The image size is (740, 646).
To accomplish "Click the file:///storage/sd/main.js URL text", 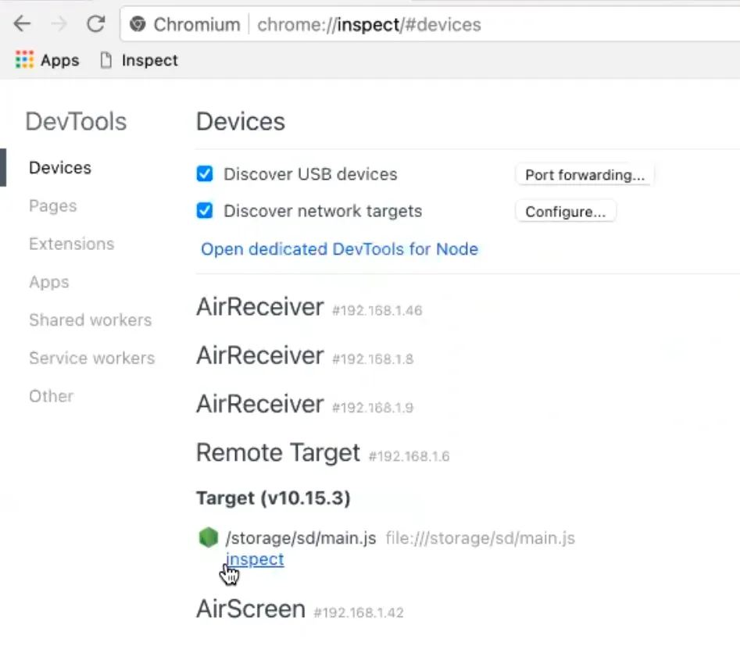I will [x=481, y=538].
